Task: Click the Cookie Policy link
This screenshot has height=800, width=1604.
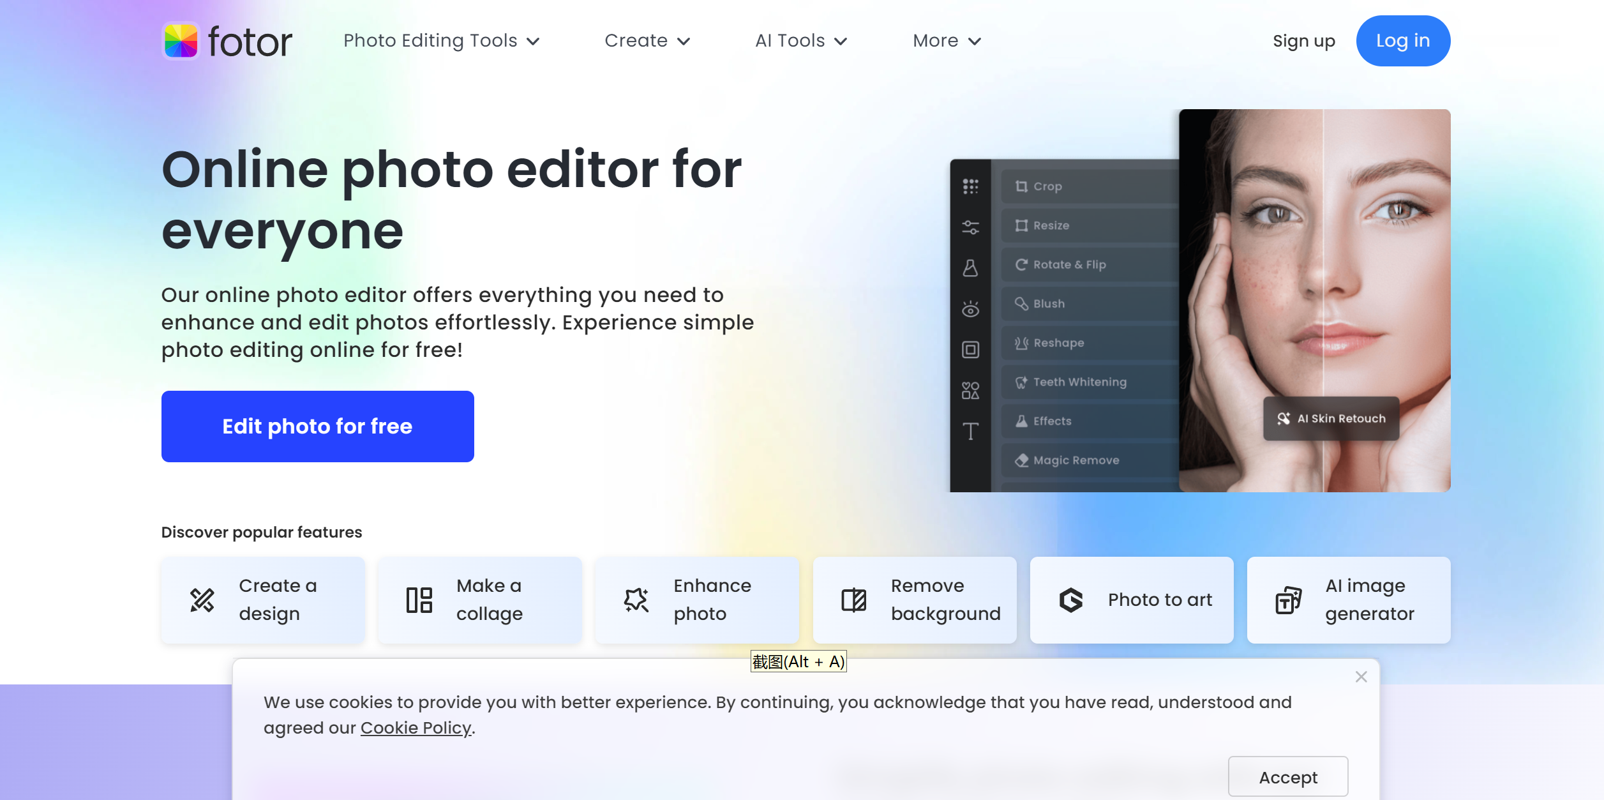Action: (416, 727)
